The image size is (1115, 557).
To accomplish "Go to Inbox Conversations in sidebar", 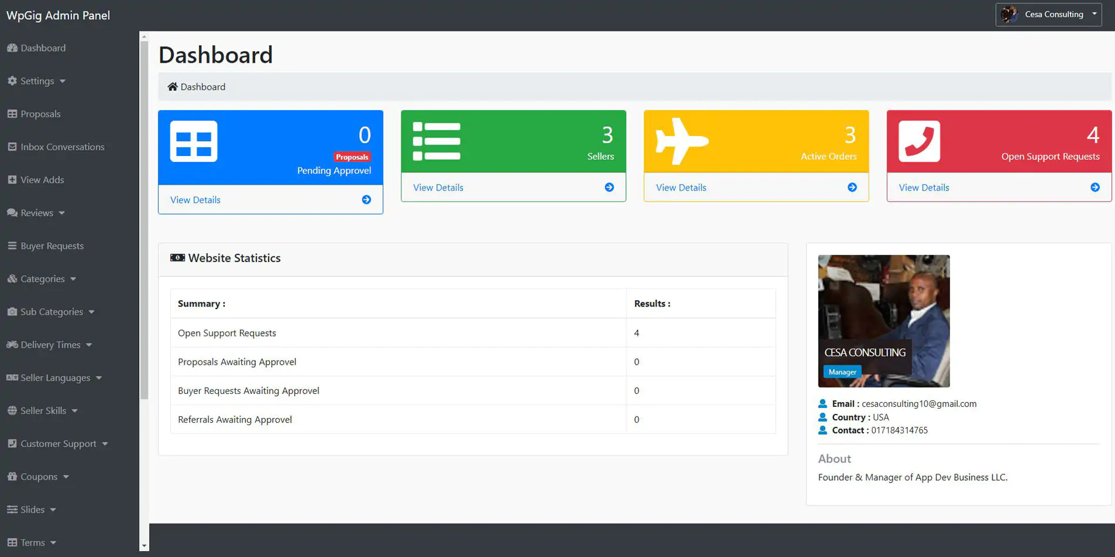I will tap(62, 147).
